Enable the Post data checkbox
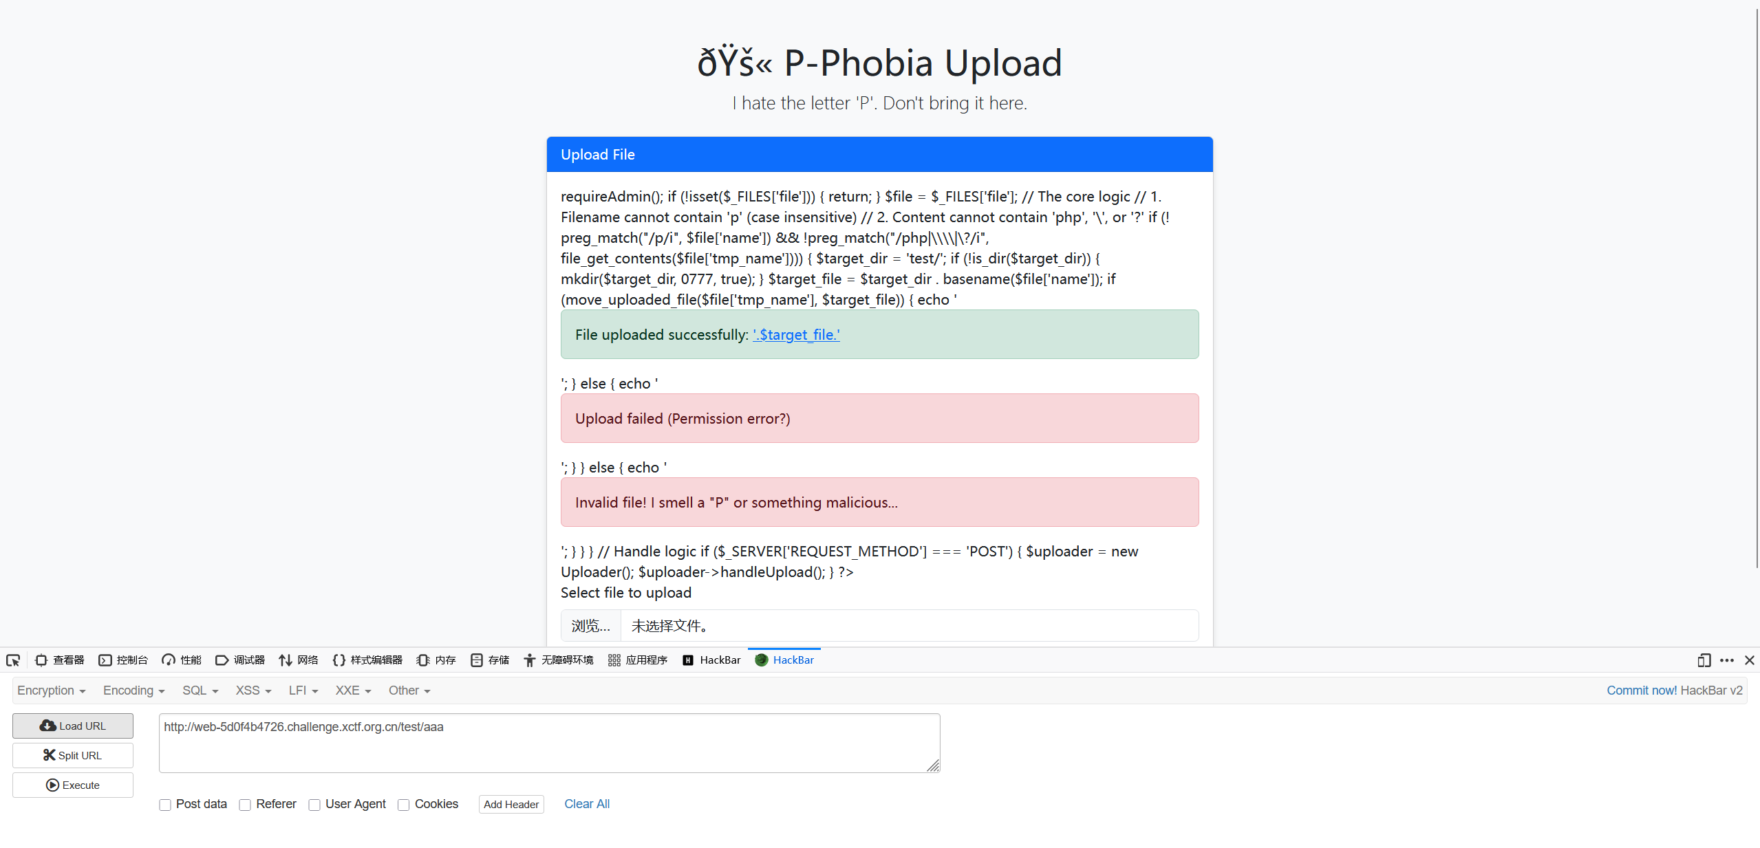The image size is (1760, 848). point(165,805)
